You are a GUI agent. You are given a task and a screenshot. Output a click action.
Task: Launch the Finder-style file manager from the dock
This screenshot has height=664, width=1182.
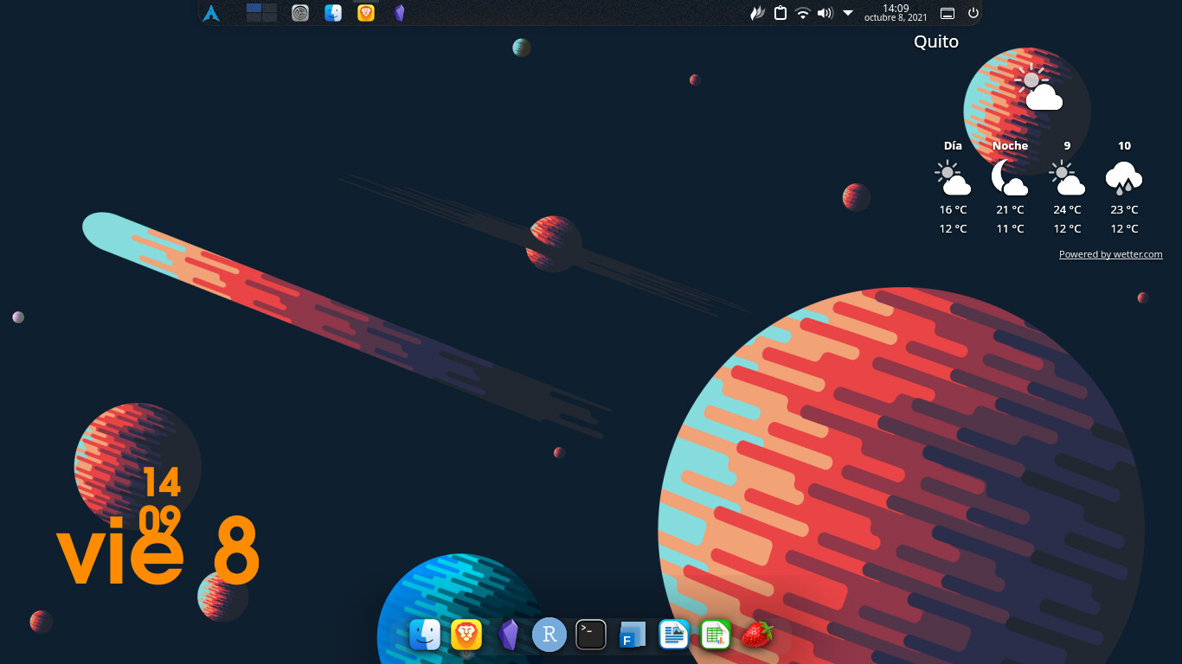(x=425, y=635)
